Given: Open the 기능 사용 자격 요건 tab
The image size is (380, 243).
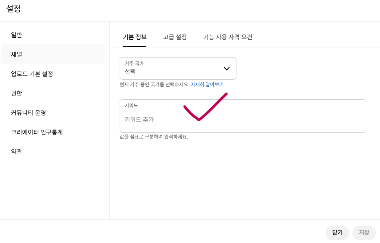Looking at the screenshot, I should 228,37.
